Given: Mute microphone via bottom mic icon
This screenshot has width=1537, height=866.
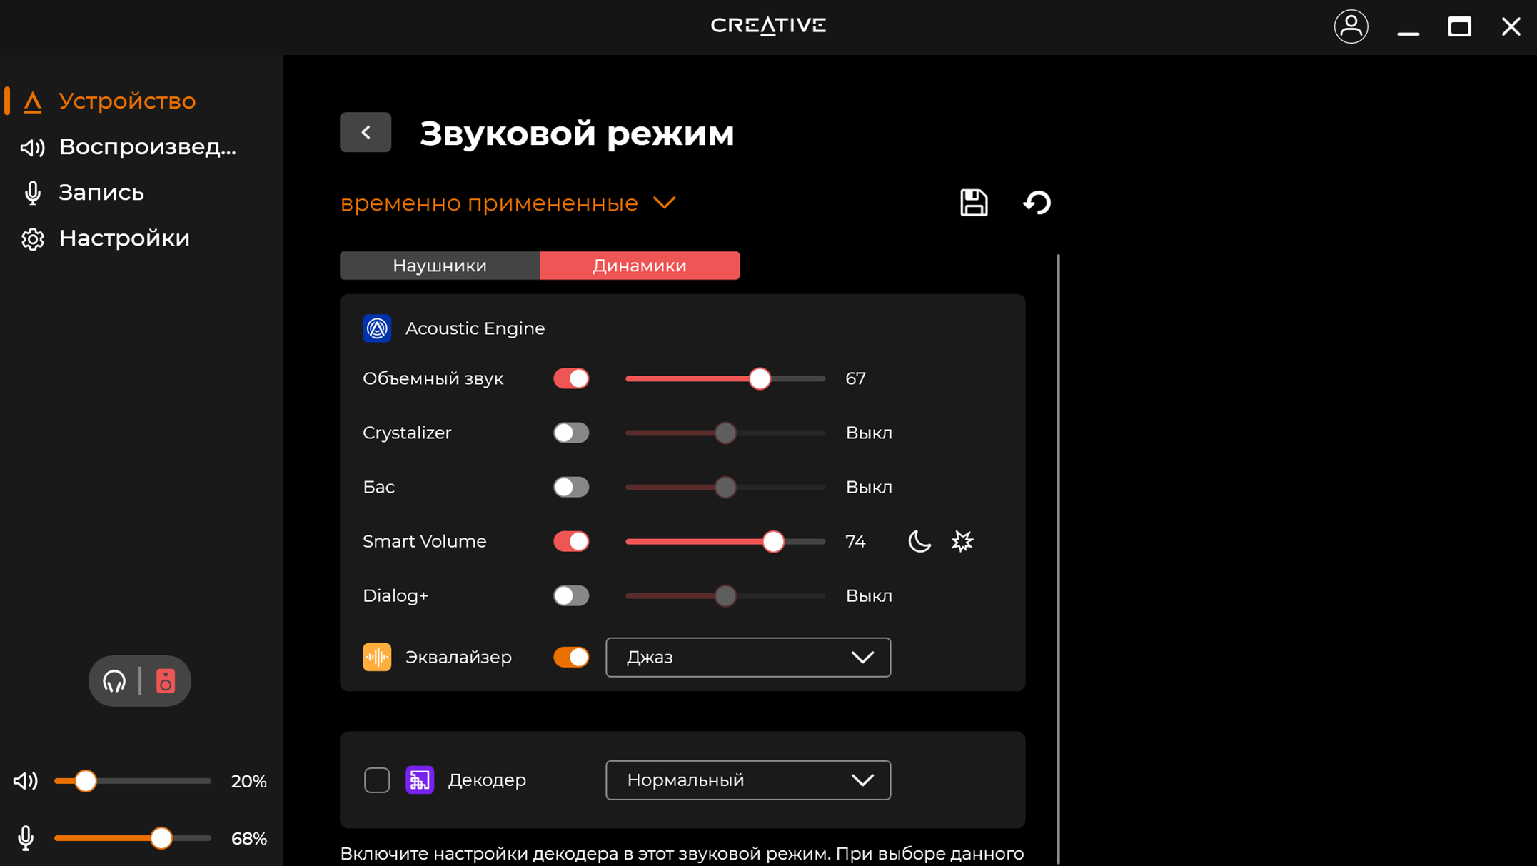Looking at the screenshot, I should [26, 838].
